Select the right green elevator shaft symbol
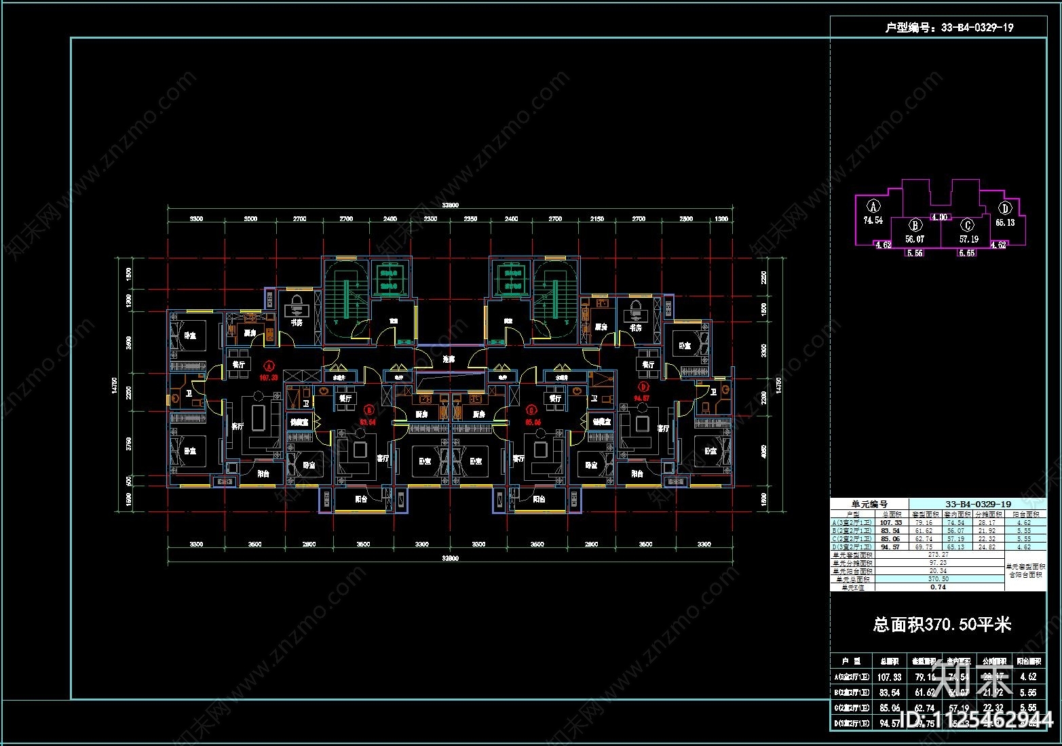1062x746 pixels. (510, 279)
